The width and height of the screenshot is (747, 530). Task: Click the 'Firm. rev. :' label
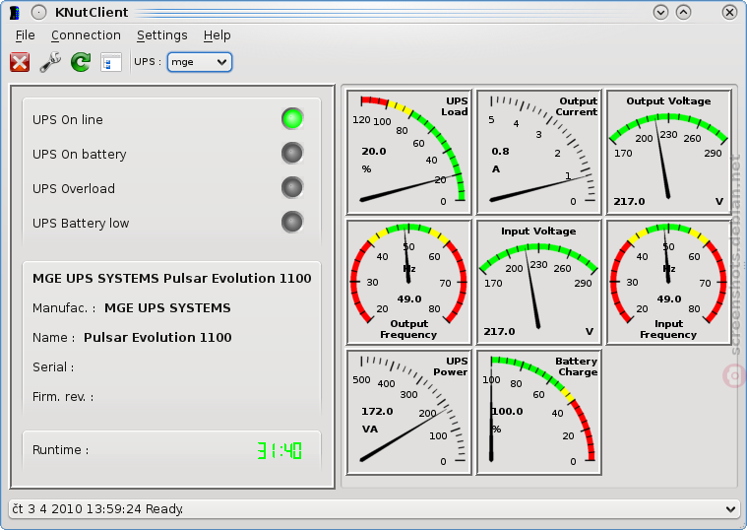point(63,397)
